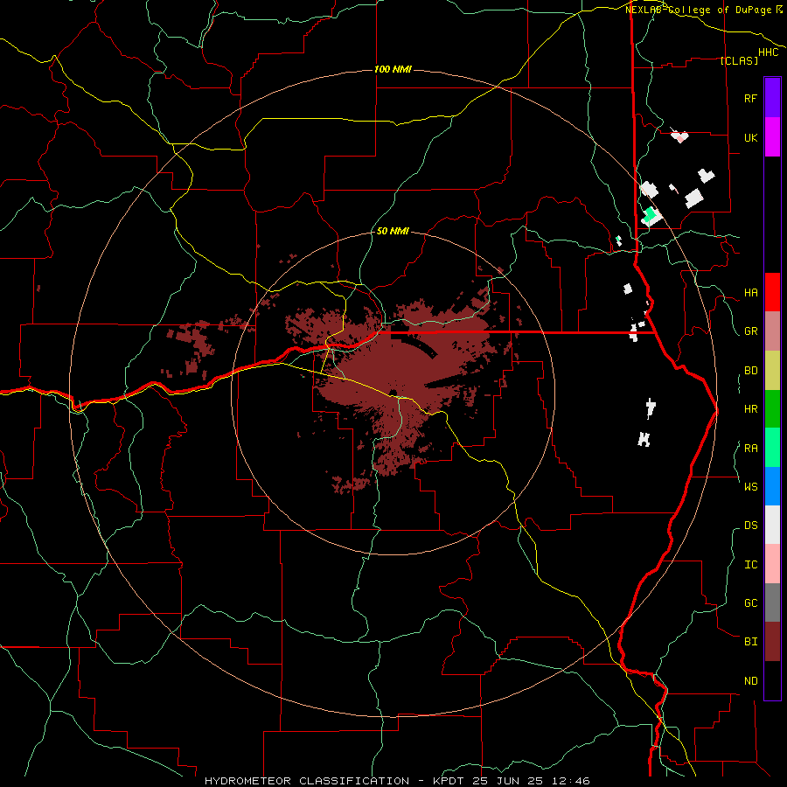
Task: Click the HHC product code label
Action: 768,52
